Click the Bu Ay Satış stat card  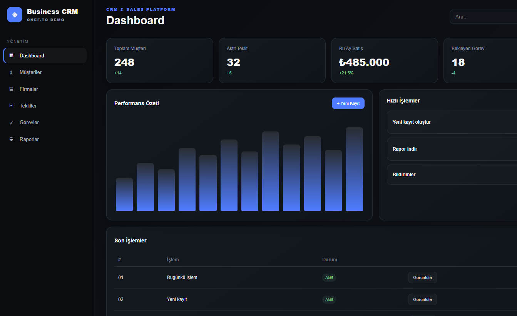click(x=385, y=61)
